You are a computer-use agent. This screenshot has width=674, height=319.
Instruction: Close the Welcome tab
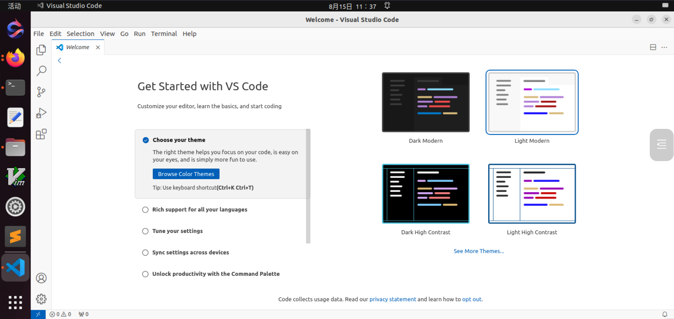(x=98, y=47)
